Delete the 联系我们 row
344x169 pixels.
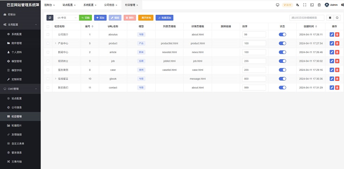(x=337, y=87)
